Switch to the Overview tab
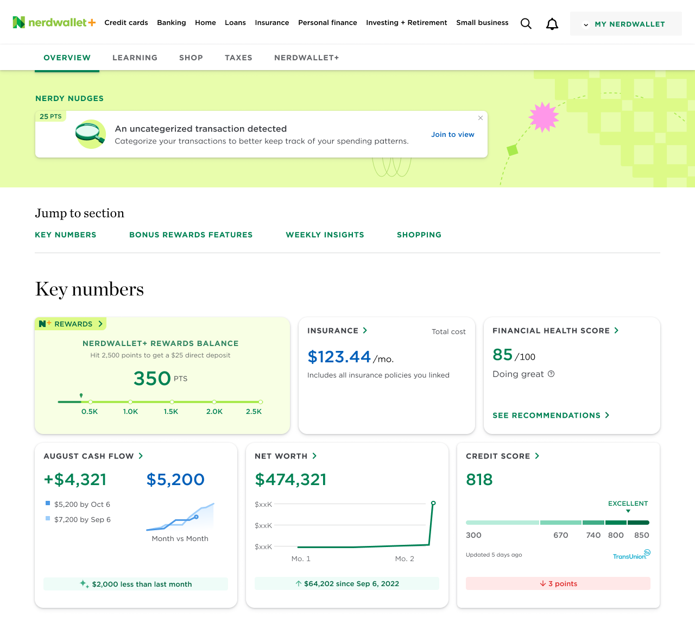This screenshot has height=641, width=695. tap(67, 58)
